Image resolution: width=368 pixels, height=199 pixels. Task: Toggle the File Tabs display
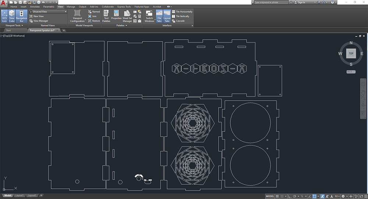point(159,17)
